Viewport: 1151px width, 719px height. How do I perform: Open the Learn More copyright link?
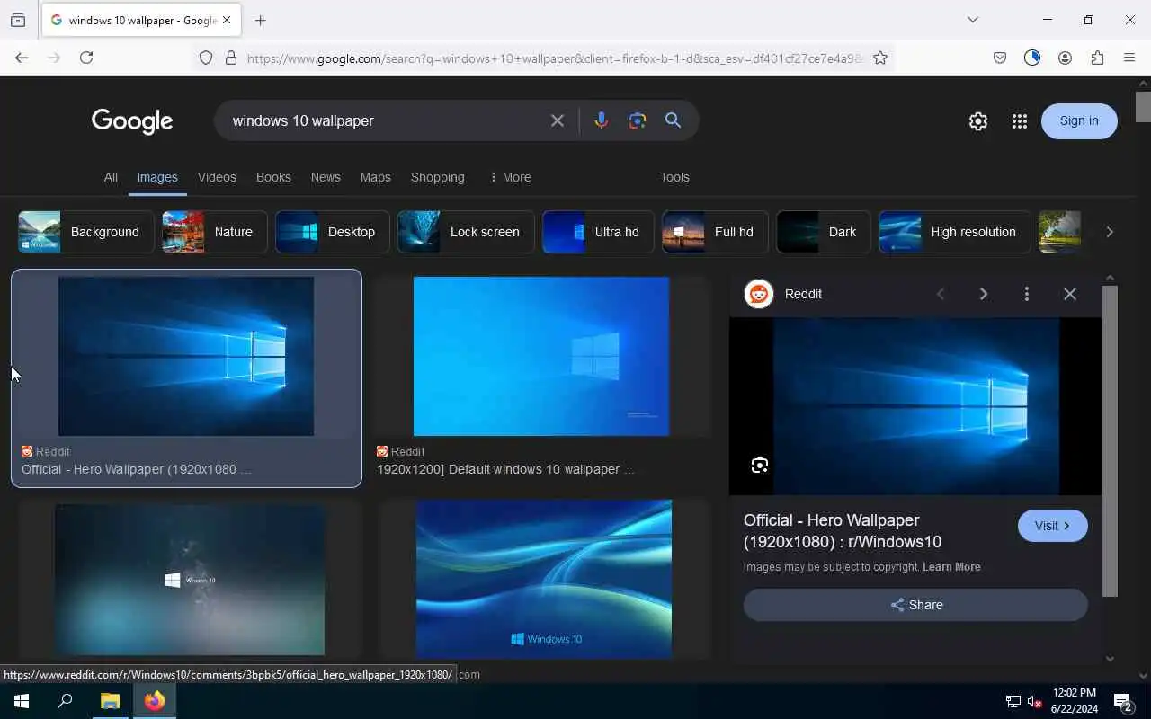point(951,567)
